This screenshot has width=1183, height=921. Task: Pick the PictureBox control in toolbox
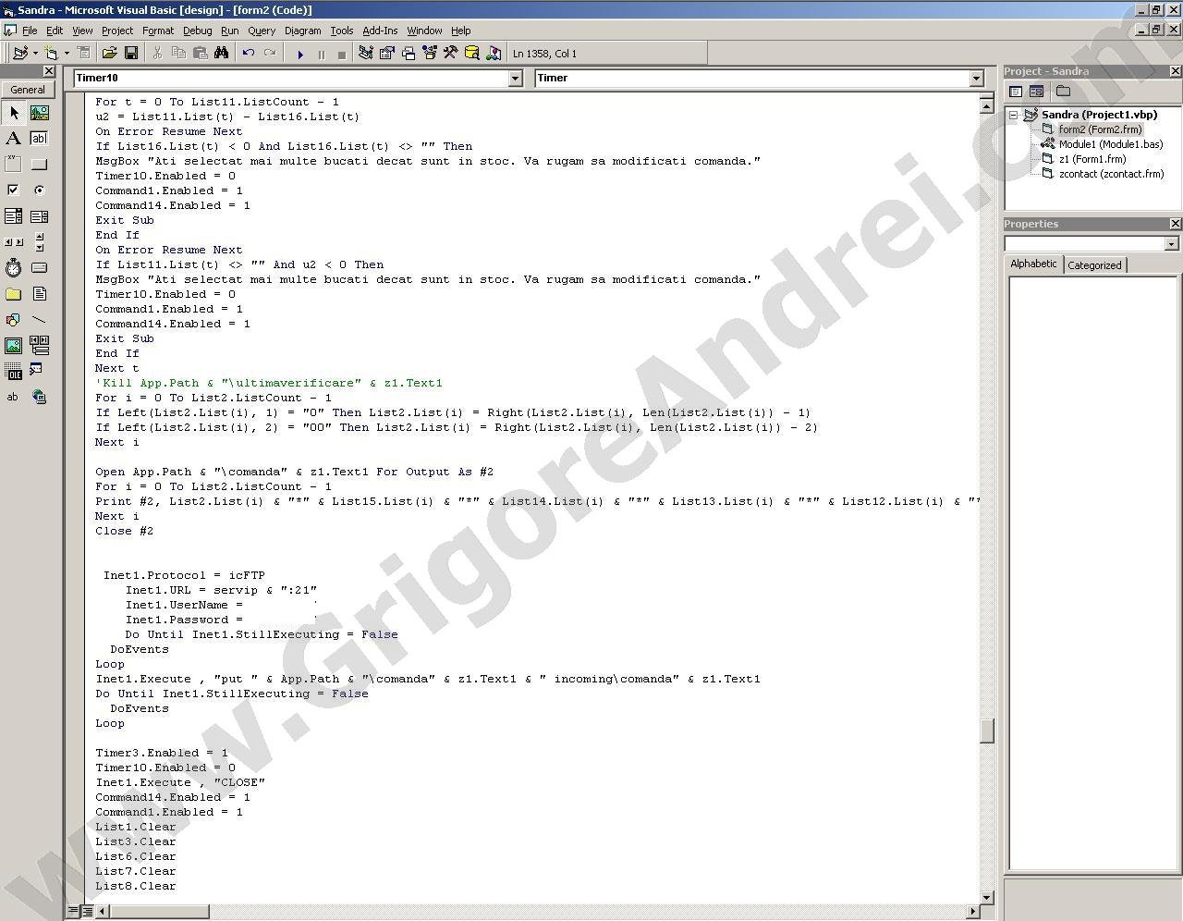39,113
